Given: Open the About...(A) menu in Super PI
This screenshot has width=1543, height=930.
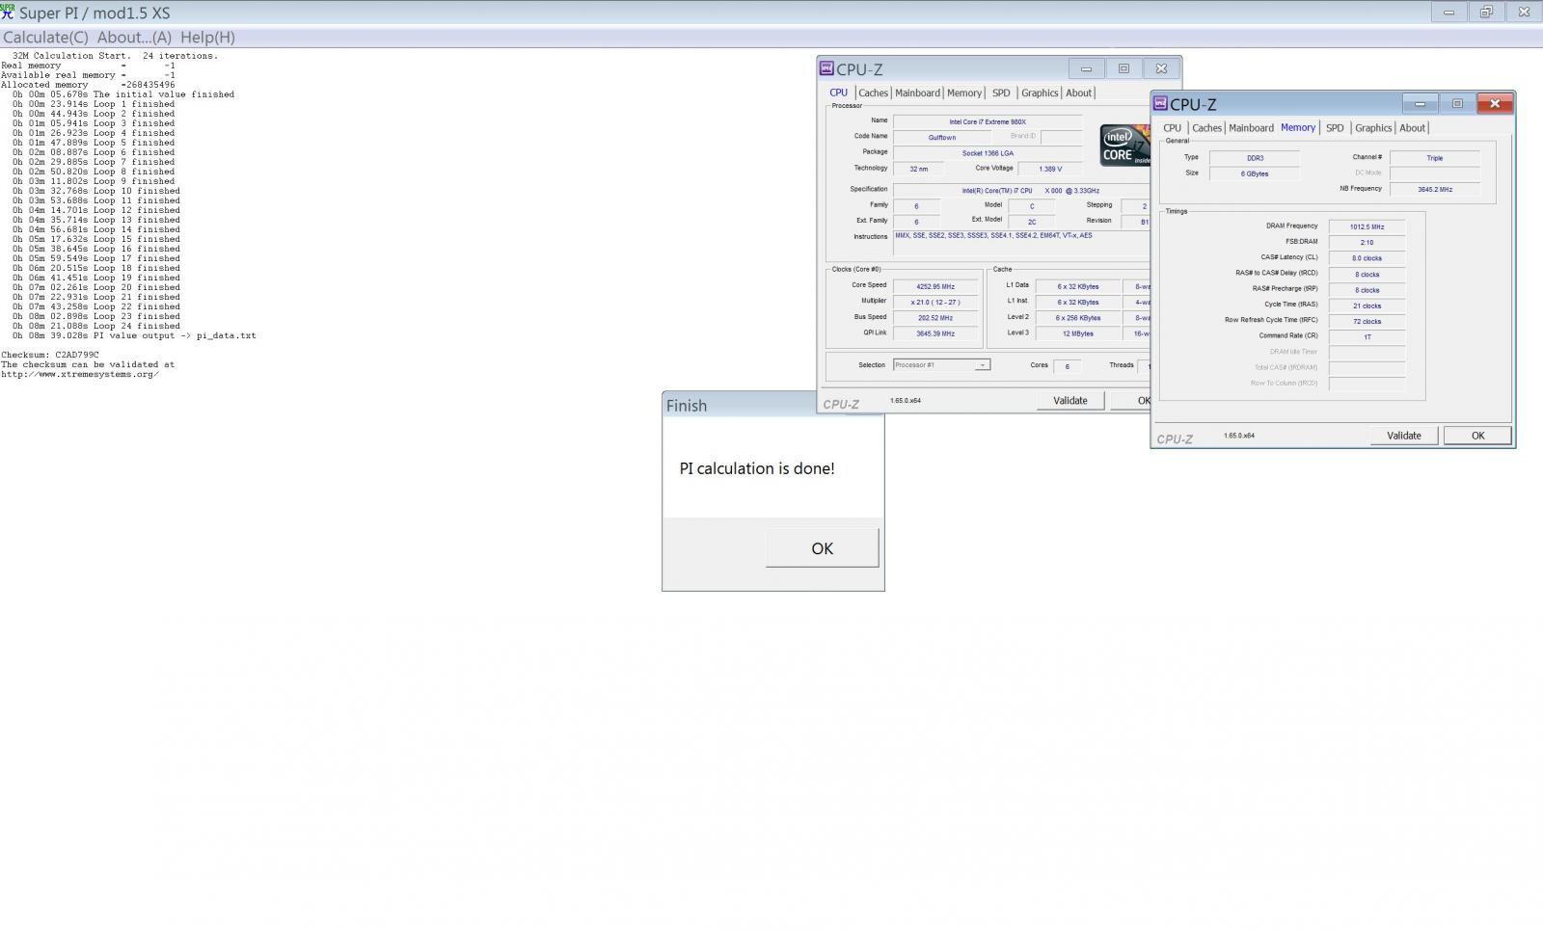Looking at the screenshot, I should tap(134, 37).
